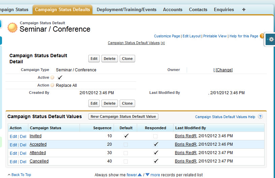Open the Cancelled campaign status record

click(39, 161)
